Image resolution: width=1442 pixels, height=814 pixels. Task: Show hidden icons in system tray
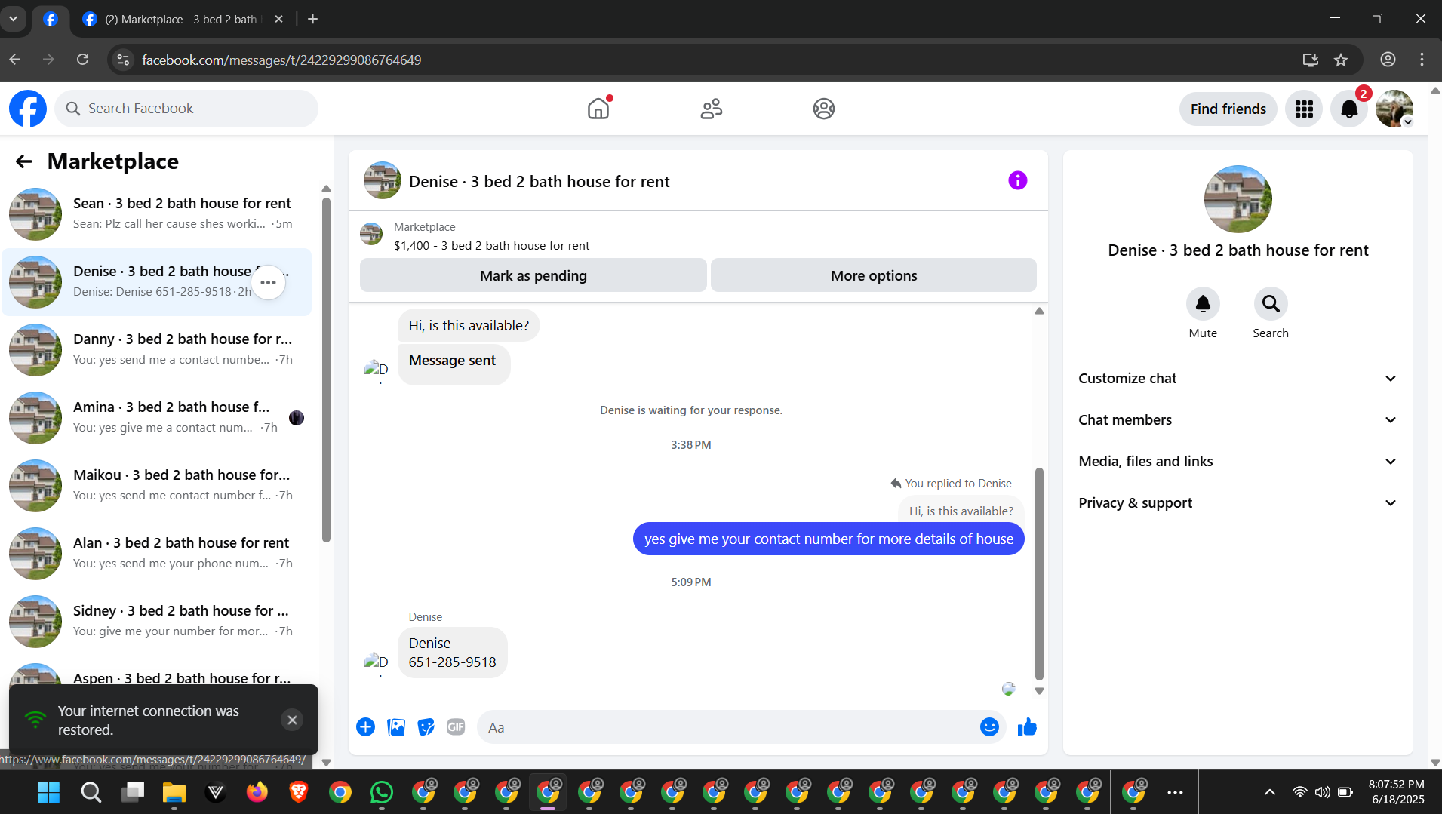[x=1270, y=792]
